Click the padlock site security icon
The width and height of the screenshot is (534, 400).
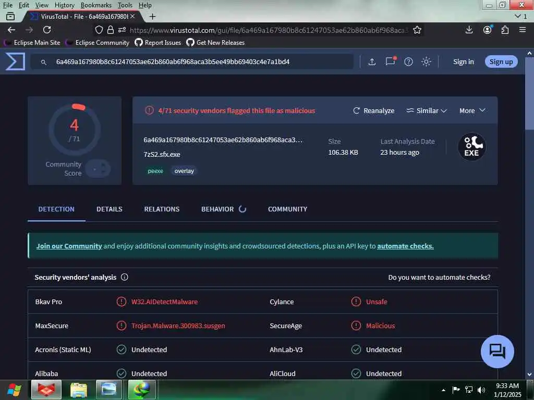(111, 30)
